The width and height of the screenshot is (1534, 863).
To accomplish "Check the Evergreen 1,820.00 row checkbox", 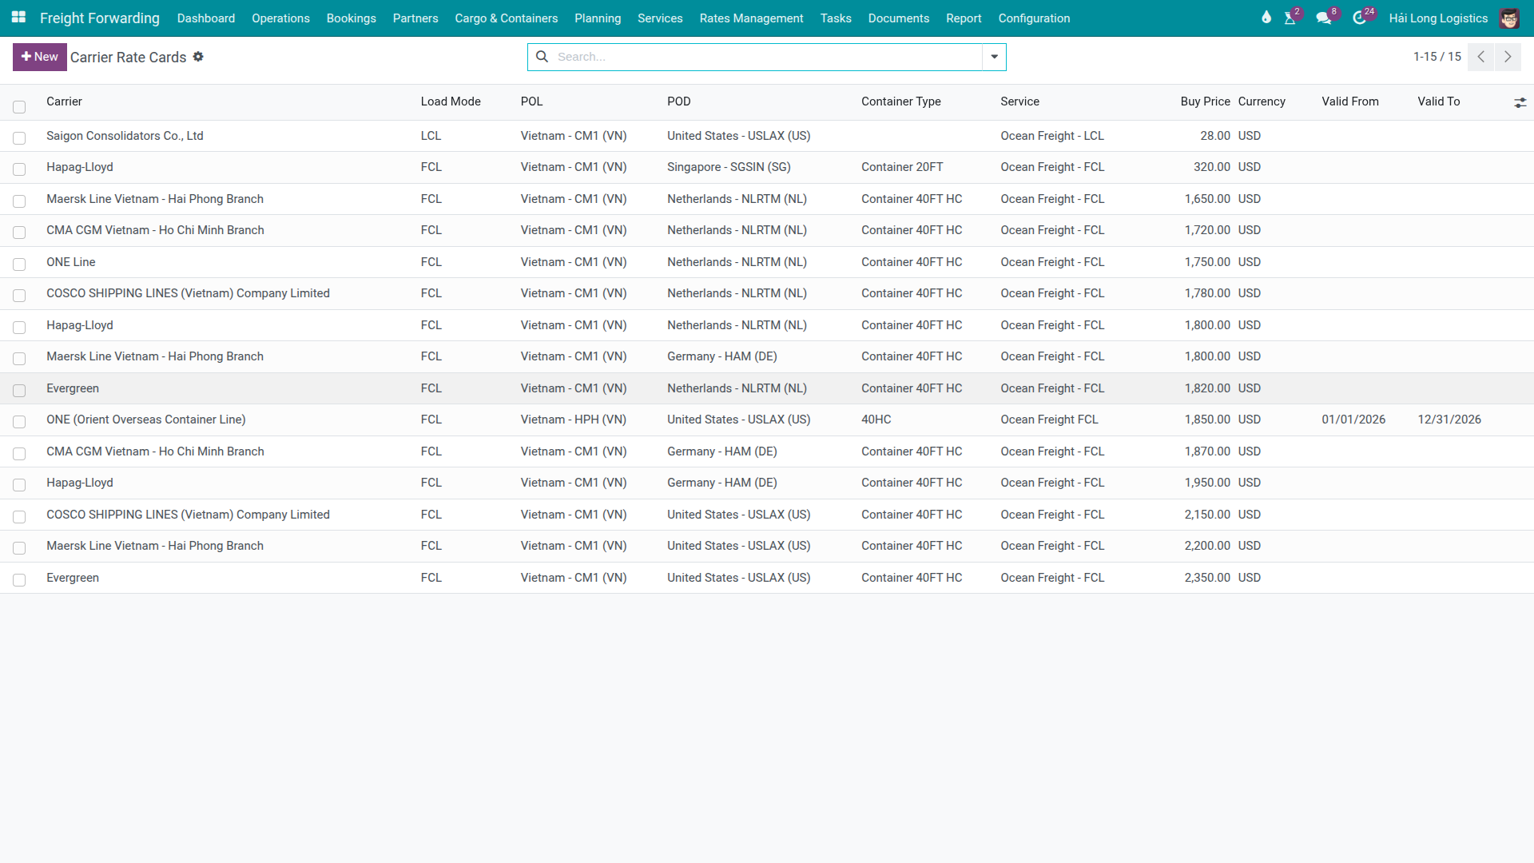I will [19, 390].
